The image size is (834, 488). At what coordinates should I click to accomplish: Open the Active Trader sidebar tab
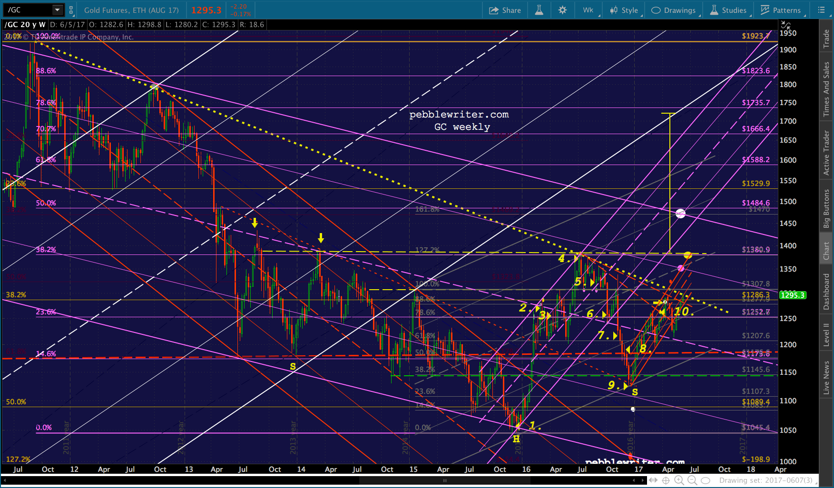(826, 153)
